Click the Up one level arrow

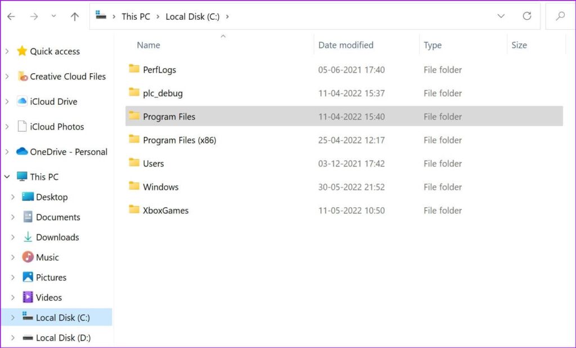coord(74,17)
